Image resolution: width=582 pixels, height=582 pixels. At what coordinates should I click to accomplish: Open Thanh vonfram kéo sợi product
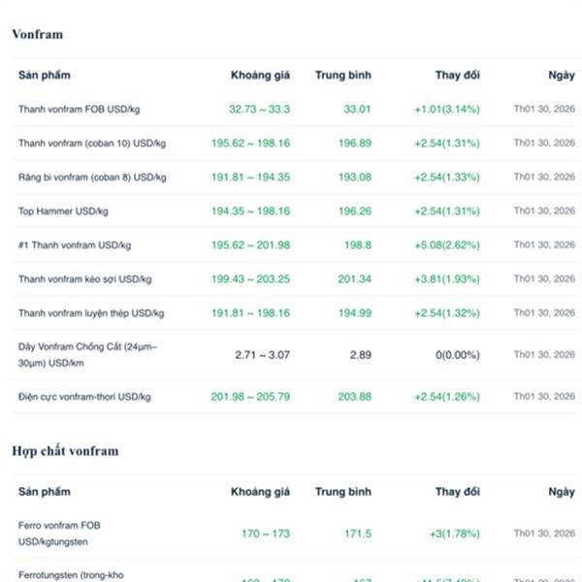coord(84,279)
